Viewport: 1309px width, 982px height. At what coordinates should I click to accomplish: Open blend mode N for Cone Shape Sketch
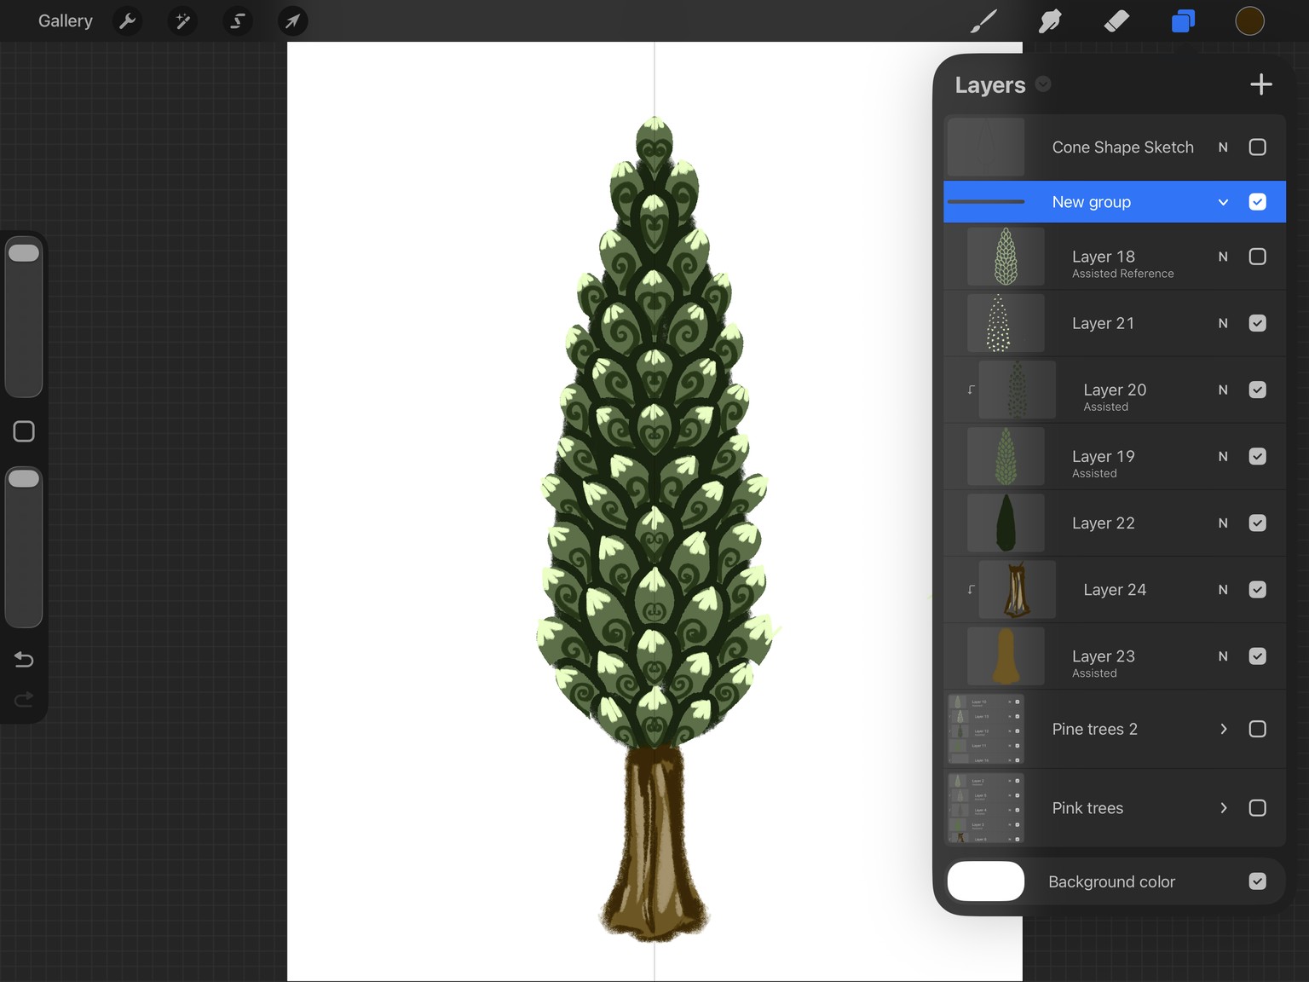[1223, 147]
